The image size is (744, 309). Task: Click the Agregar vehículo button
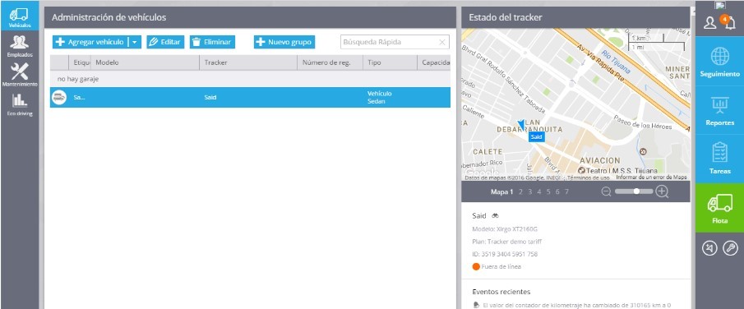90,42
